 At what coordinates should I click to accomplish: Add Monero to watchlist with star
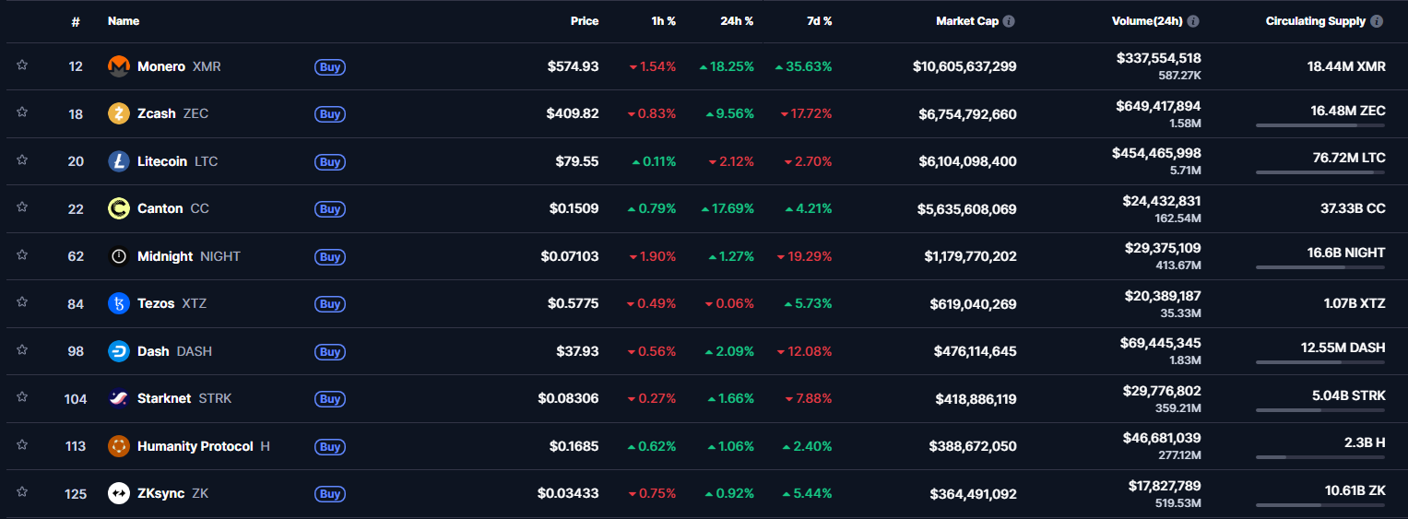(22, 65)
